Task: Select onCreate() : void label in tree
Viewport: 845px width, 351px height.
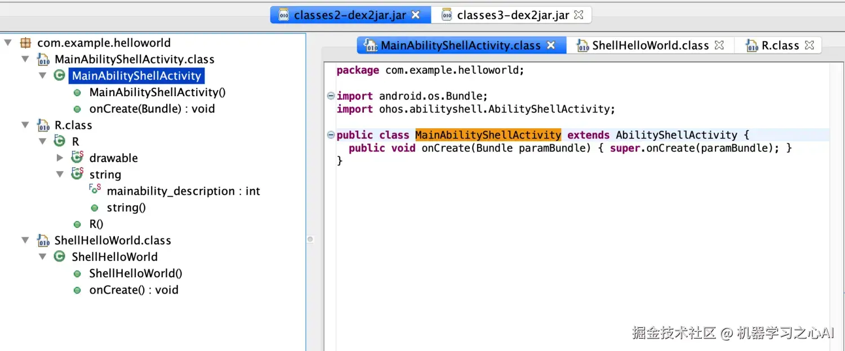Action: [134, 290]
